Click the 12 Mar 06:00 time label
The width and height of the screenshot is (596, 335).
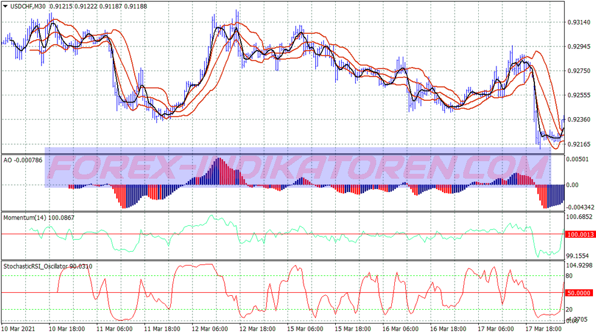click(210, 329)
